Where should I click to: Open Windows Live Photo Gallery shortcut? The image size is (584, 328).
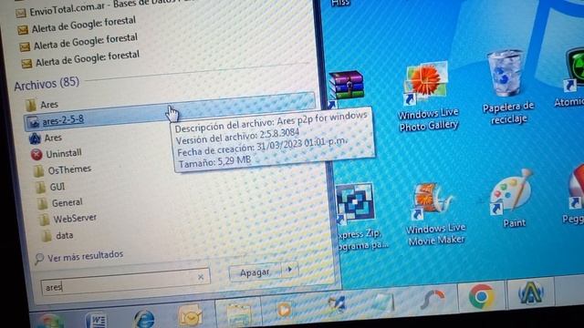(428, 97)
